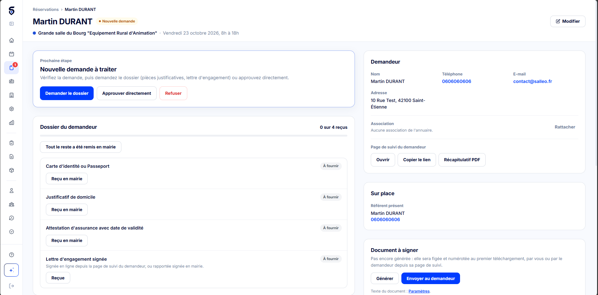Open the bar chart statistics icon
This screenshot has width=598, height=295.
[12, 123]
